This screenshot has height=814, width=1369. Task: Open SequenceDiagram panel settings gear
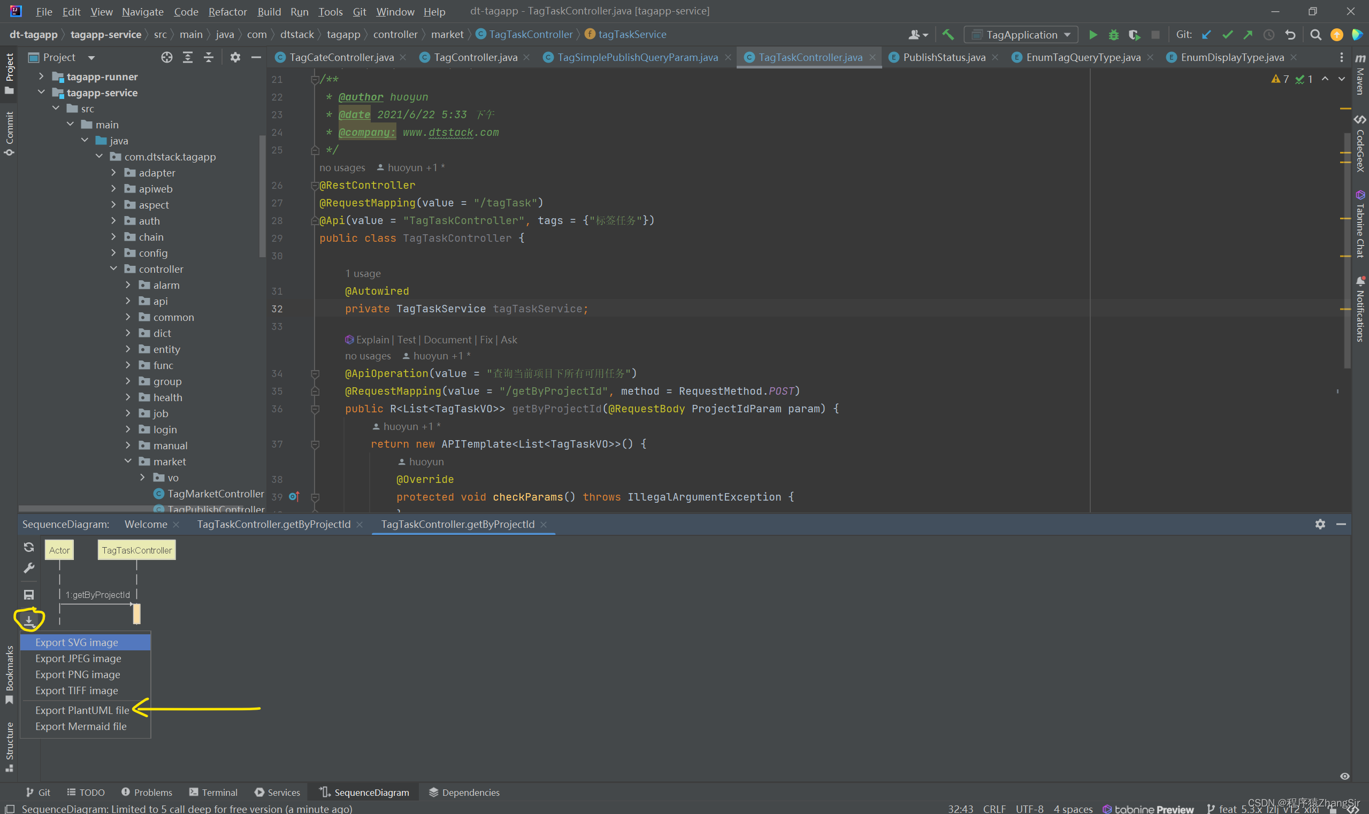tap(1320, 524)
